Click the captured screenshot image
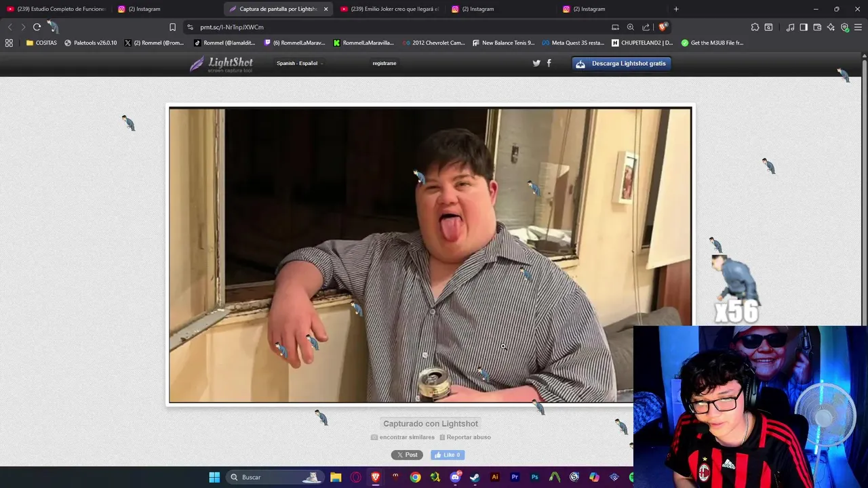This screenshot has height=488, width=868. 431,255
